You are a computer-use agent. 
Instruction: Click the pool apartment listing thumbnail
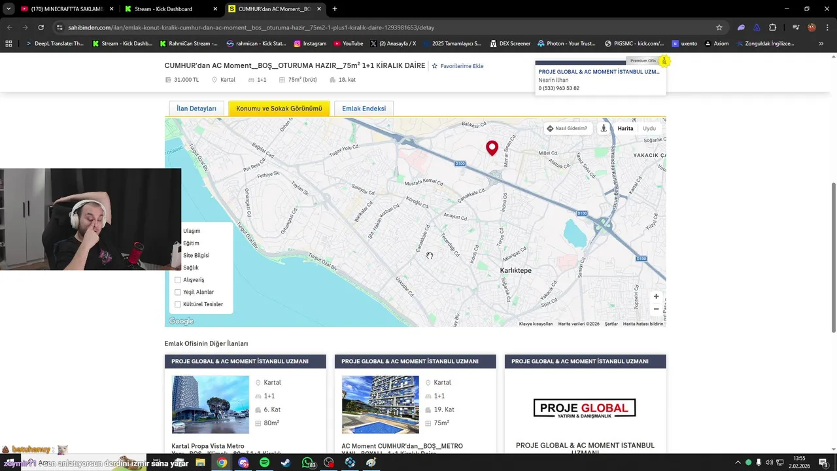(380, 404)
